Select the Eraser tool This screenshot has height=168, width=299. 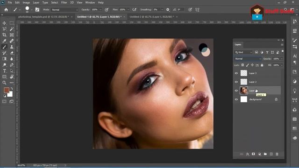coord(12,53)
